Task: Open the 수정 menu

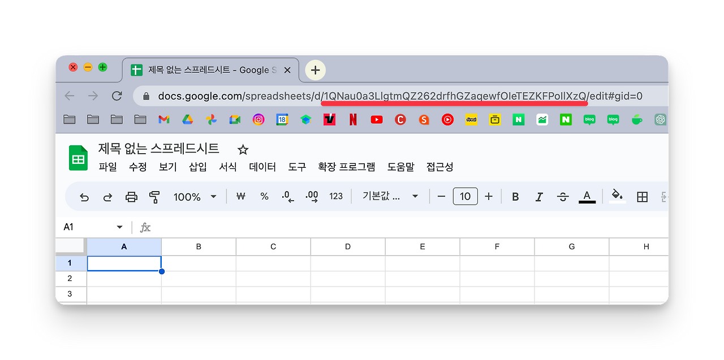Action: 137,167
